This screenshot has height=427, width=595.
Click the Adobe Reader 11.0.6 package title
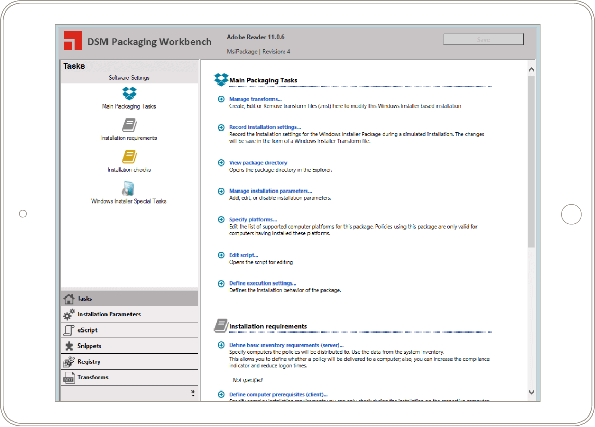[255, 37]
